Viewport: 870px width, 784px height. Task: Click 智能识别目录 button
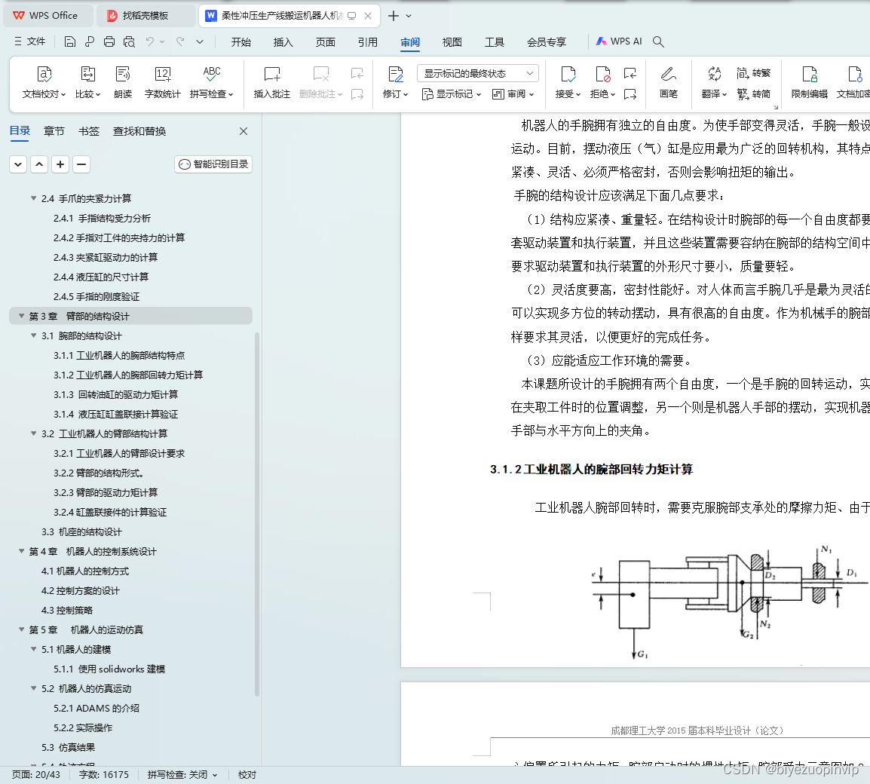(213, 164)
